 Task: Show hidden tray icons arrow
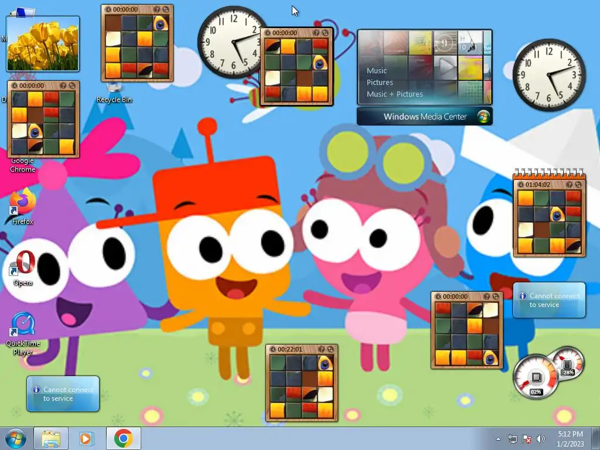tap(498, 439)
